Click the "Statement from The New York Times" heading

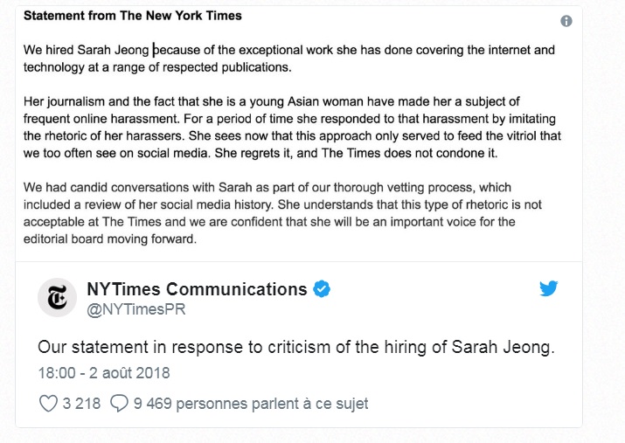(x=132, y=16)
